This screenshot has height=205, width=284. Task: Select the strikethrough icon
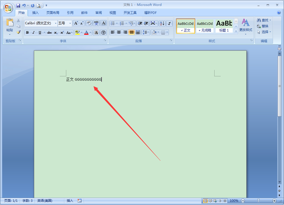click(49, 32)
